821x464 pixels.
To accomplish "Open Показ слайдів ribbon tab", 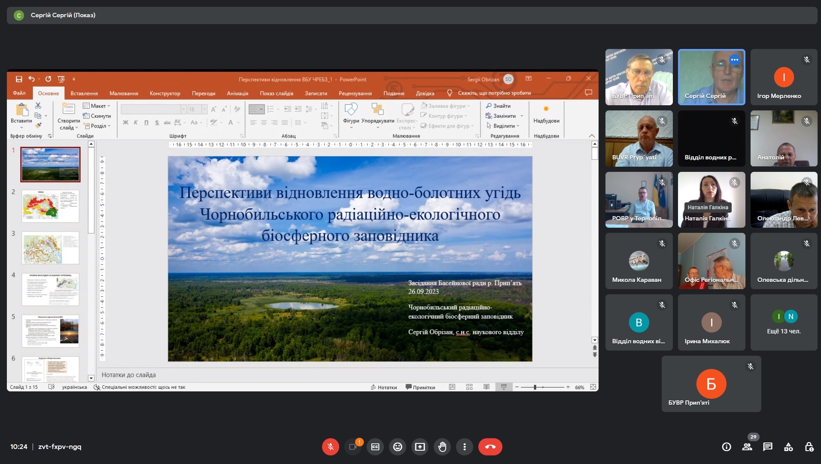I will [277, 93].
